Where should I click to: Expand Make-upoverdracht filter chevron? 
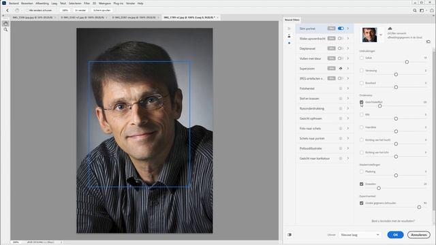pyautogui.click(x=348, y=38)
